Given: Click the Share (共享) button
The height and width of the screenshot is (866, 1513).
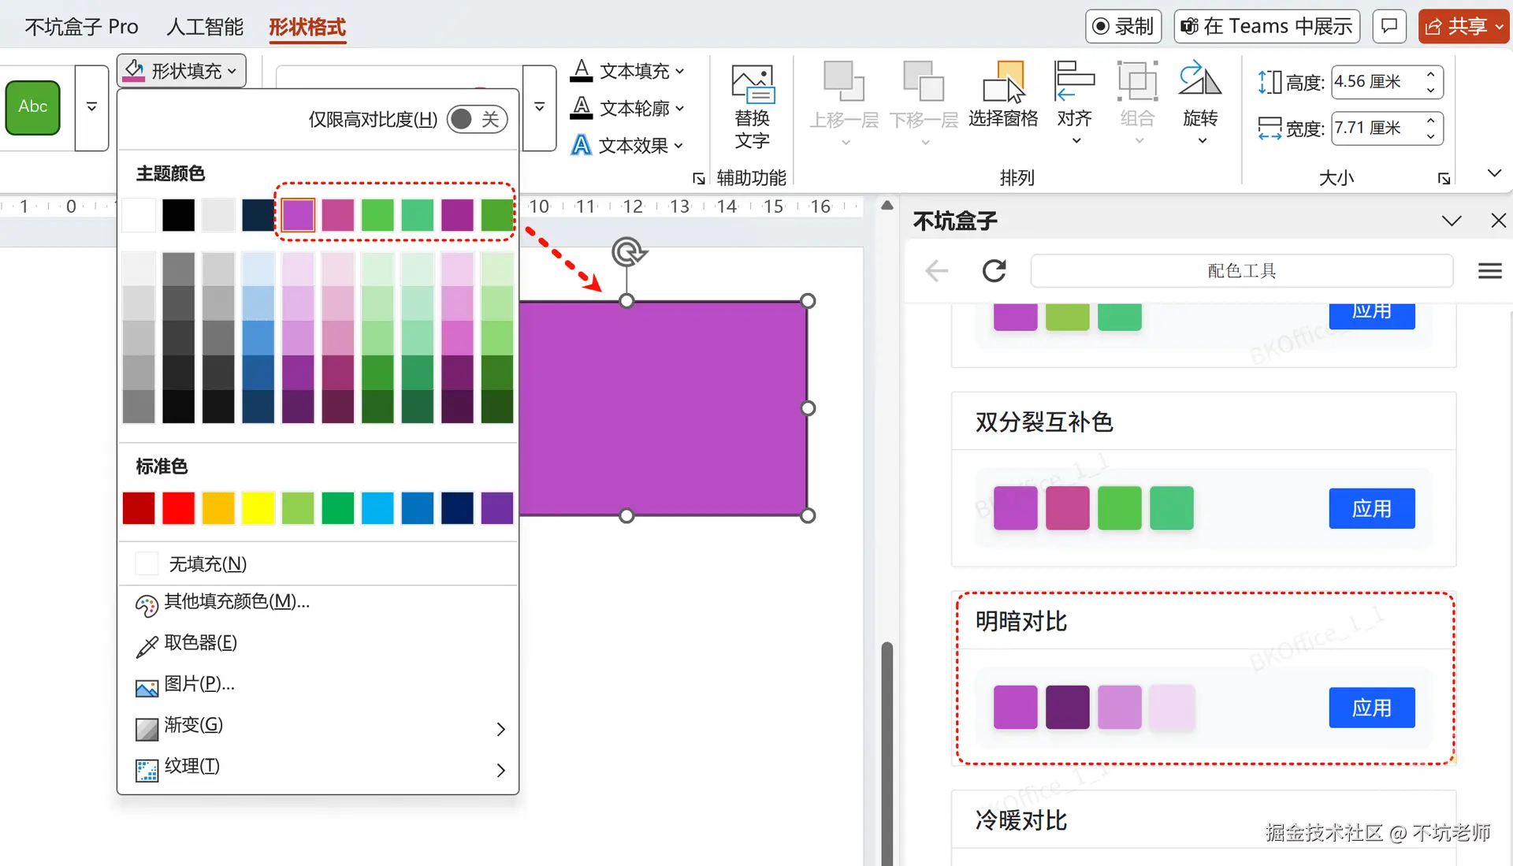Looking at the screenshot, I should (x=1456, y=26).
